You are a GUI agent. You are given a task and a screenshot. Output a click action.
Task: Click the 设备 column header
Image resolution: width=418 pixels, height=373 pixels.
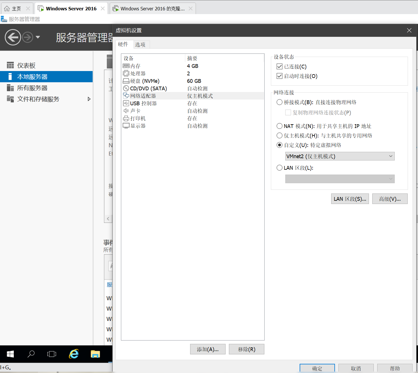[153, 58]
